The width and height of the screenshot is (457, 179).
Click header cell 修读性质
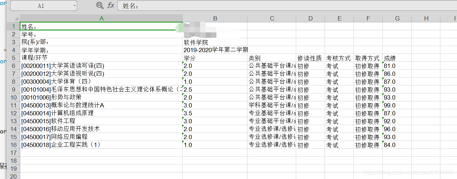[x=311, y=58]
